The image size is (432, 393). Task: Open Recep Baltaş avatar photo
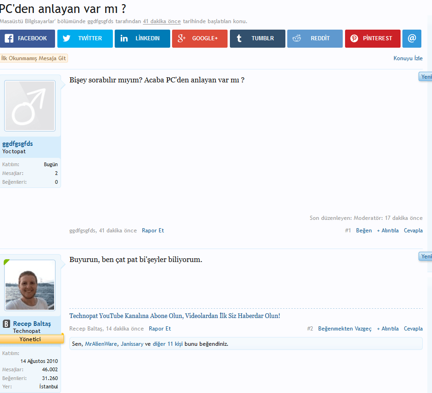pyautogui.click(x=30, y=285)
